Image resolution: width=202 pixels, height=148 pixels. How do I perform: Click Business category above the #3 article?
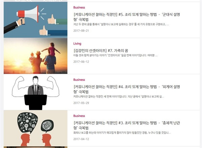(79, 116)
